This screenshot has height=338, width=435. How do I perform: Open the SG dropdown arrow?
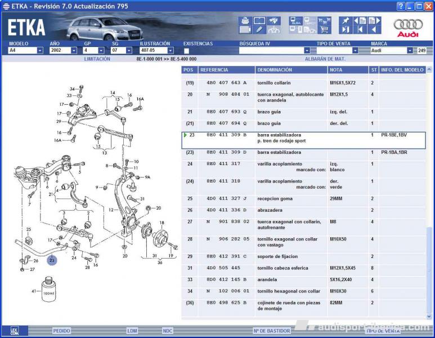129,51
